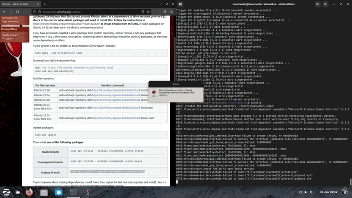
Task: Switch to Terminal in the taskbar
Action: (73, 192)
